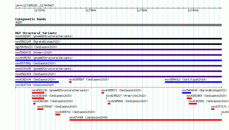
Task: Open the nsv5464039 ByrskaBishop2022 label
Action: tap(204, 90)
